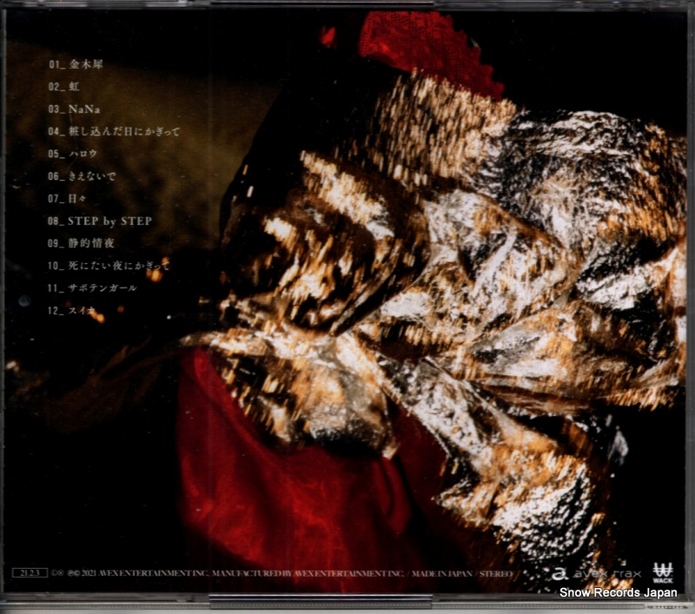Viewport: 695px width, 614px height.
Task: Select track 06 きえないで
Action: point(85,176)
